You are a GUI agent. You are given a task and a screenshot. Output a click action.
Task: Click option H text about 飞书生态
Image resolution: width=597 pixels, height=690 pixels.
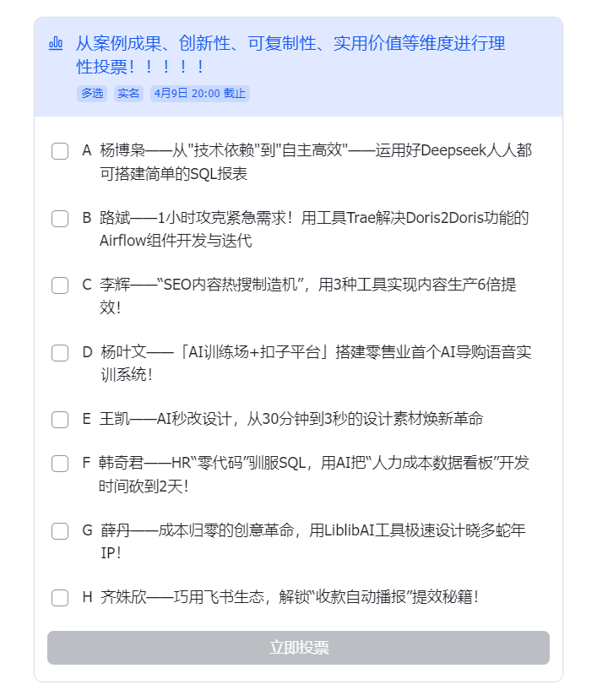(x=290, y=597)
